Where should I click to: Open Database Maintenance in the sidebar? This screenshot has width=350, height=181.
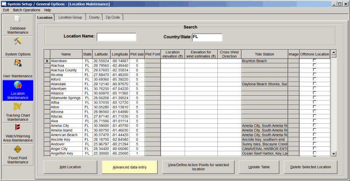click(17, 24)
